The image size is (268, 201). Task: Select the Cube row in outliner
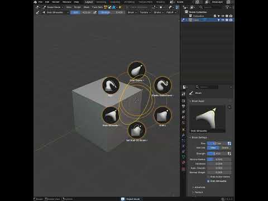coord(207,20)
